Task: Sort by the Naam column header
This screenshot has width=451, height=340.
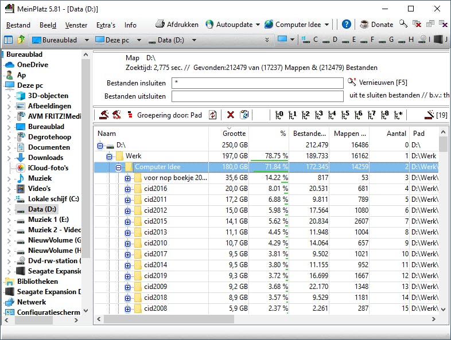Action: (151, 134)
